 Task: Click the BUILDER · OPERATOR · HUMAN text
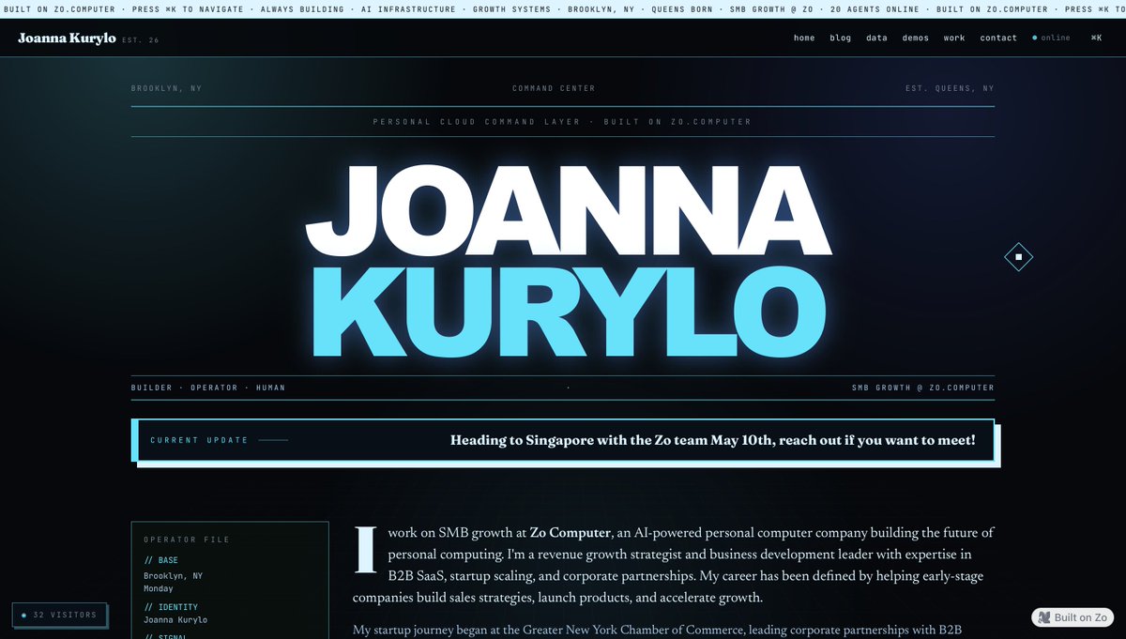pyautogui.click(x=208, y=388)
